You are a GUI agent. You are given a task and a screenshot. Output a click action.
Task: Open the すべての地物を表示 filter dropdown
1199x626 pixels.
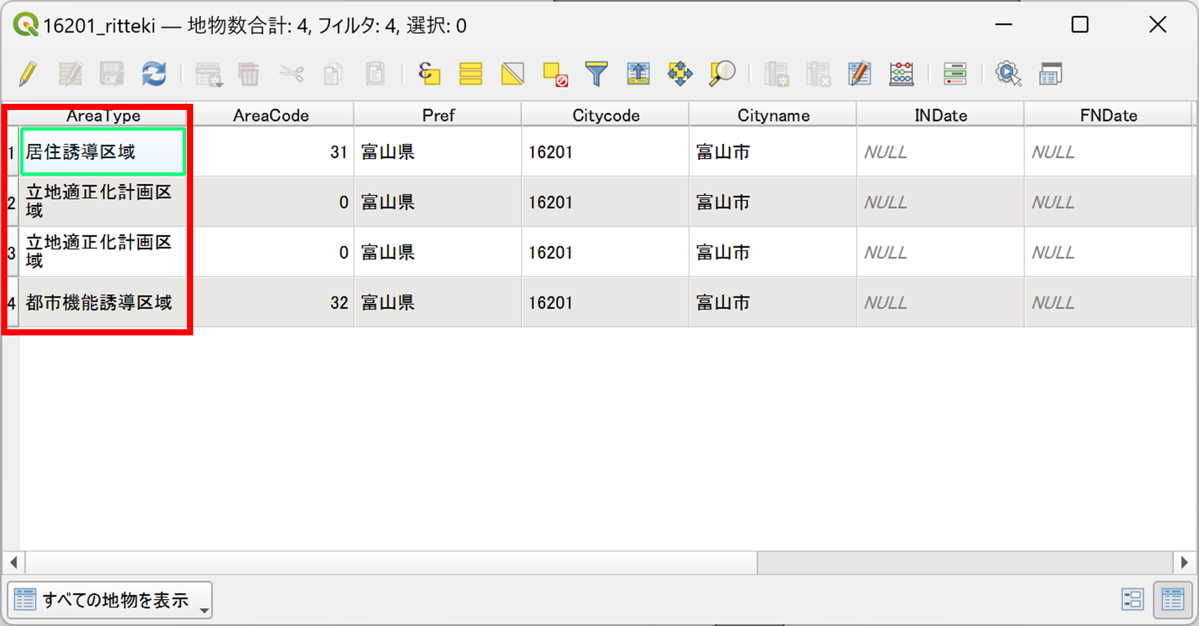(111, 600)
